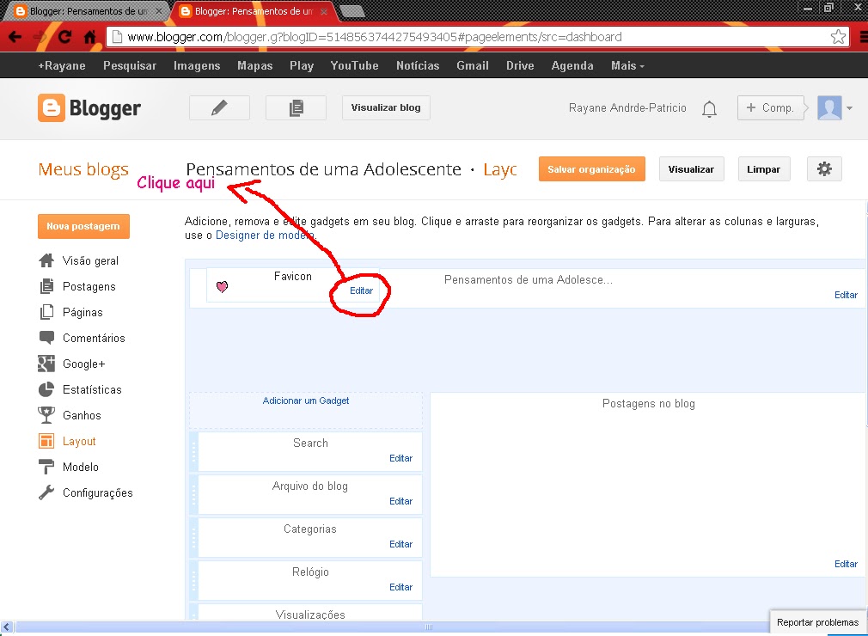Click Salvar organização button
Screen dimensions: 868x636
pos(591,168)
